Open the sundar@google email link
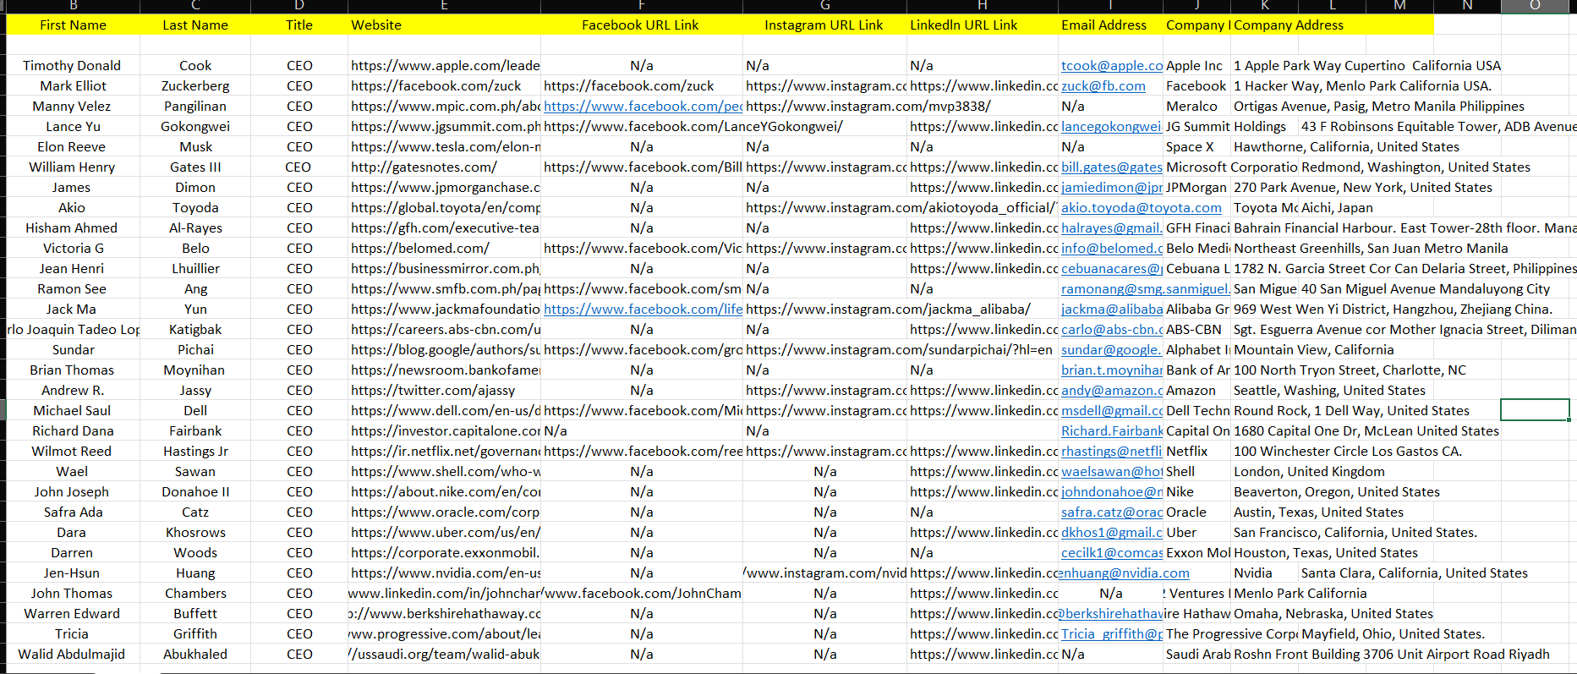This screenshot has height=674, width=1577. [x=1111, y=349]
